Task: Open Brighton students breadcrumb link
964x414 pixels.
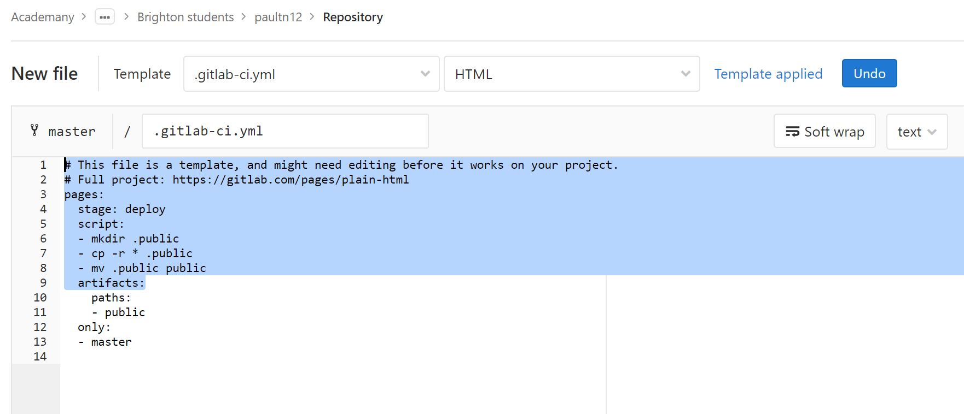Action: point(185,17)
